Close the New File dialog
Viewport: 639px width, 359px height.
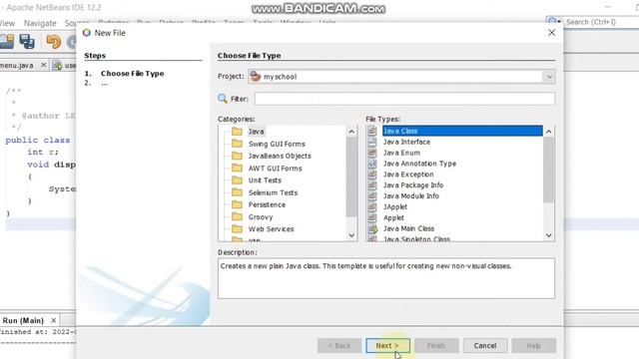point(551,33)
